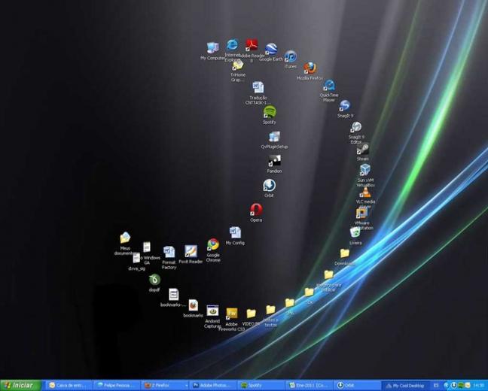This screenshot has height=391, width=488.
Task: Launch Internet Explorer from the desktop
Action: [232, 45]
